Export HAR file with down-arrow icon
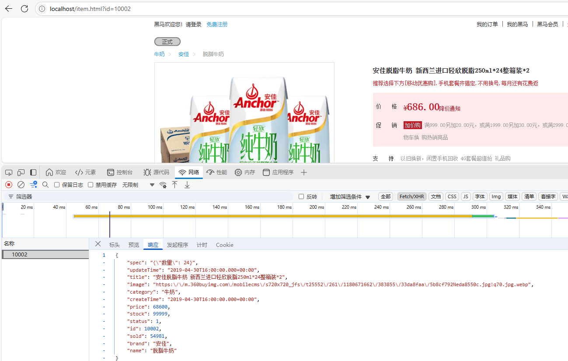568x361 pixels. point(187,185)
